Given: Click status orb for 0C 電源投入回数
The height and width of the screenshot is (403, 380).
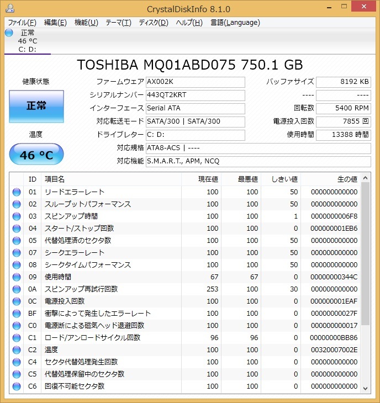Looking at the screenshot, I should pyautogui.click(x=17, y=301).
